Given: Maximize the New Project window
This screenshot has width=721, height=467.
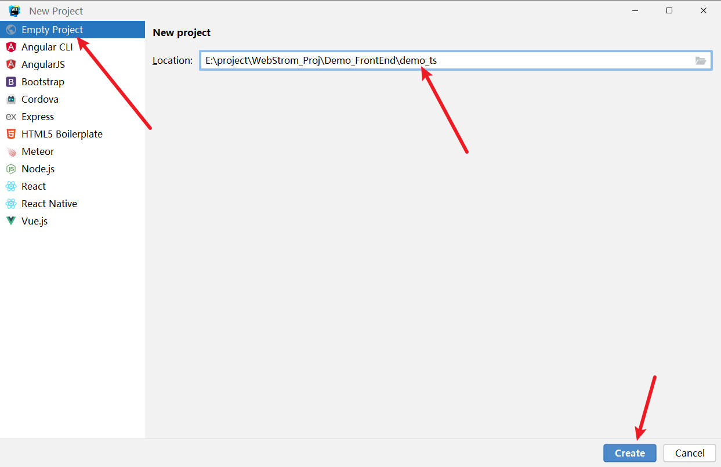Looking at the screenshot, I should 669,10.
